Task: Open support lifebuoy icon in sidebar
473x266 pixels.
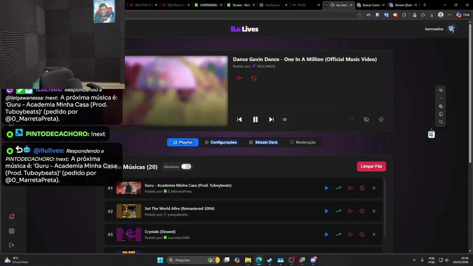Action: (11, 231)
